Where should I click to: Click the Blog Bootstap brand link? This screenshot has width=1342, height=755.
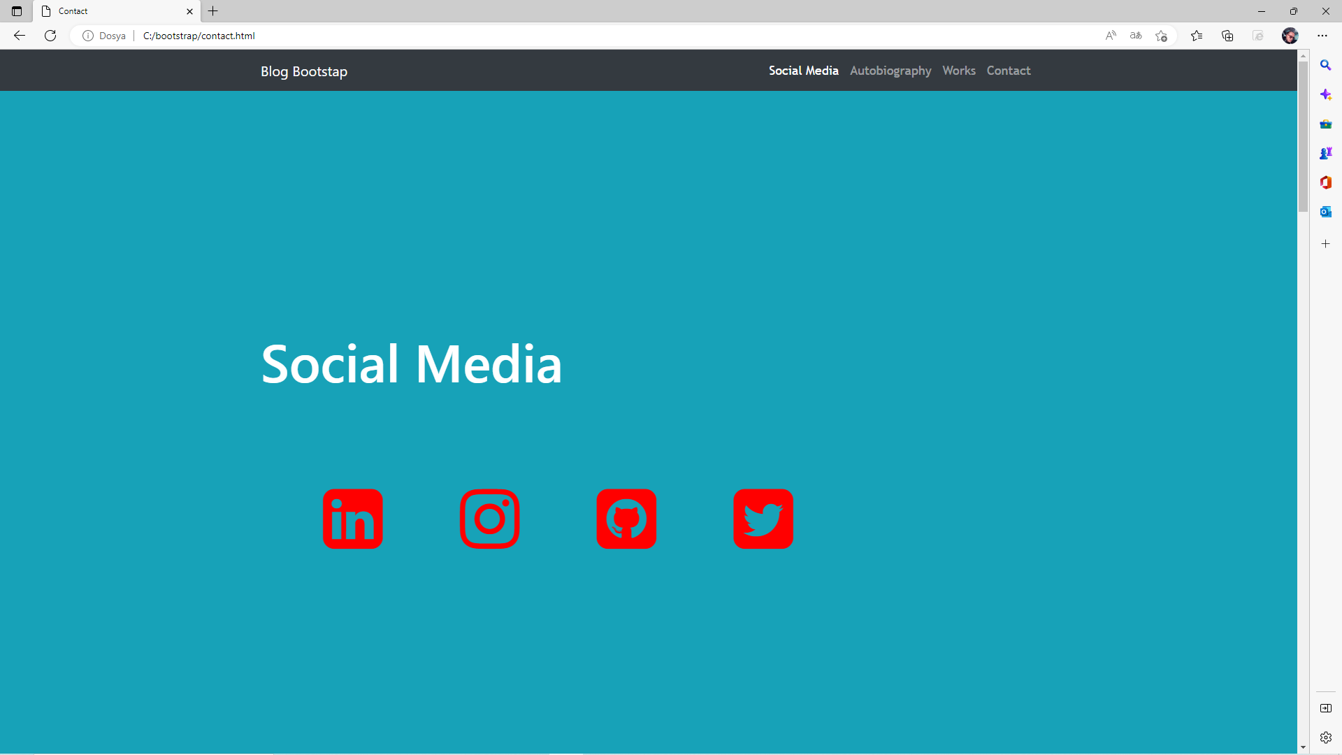point(303,71)
